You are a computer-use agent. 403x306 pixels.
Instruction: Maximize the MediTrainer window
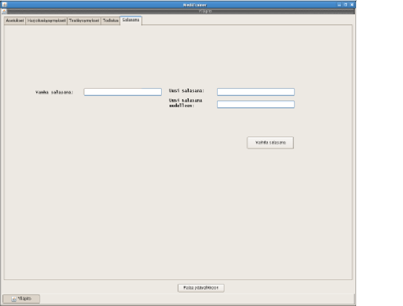pos(346,5)
